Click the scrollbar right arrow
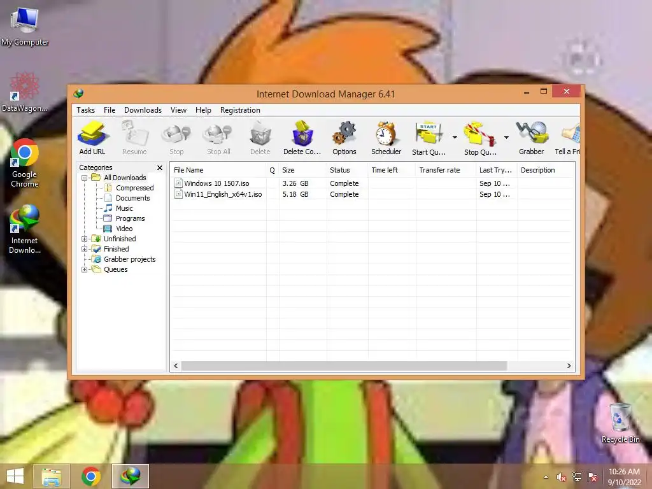Image resolution: width=652 pixels, height=489 pixels. click(569, 366)
